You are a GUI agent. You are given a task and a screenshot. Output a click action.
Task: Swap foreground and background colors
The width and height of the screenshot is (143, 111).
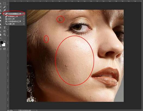click(x=5, y=41)
